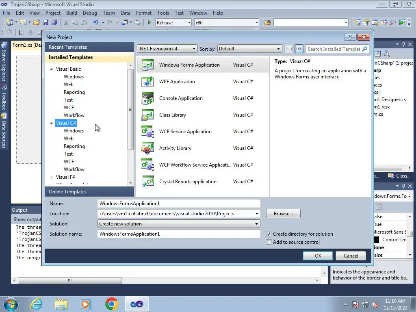416x312 pixels.
Task: Open the Toolbox wrench toolbar icon
Action: coord(393,23)
